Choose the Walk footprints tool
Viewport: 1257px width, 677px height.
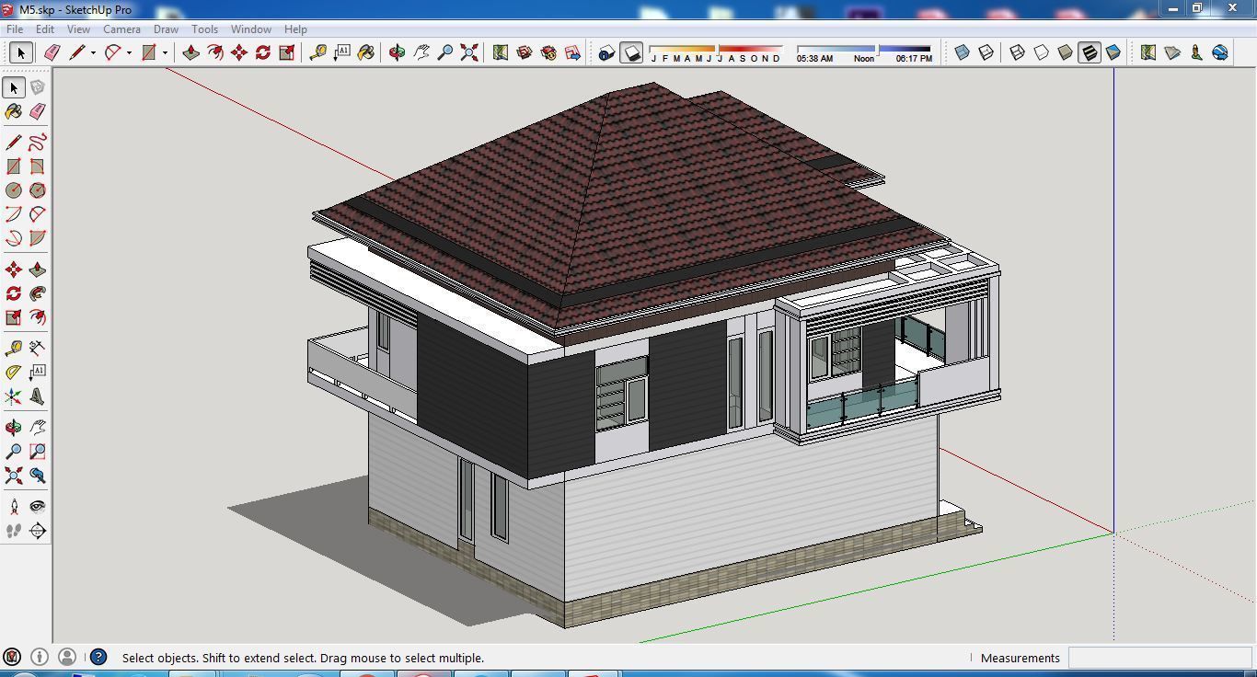pyautogui.click(x=14, y=531)
